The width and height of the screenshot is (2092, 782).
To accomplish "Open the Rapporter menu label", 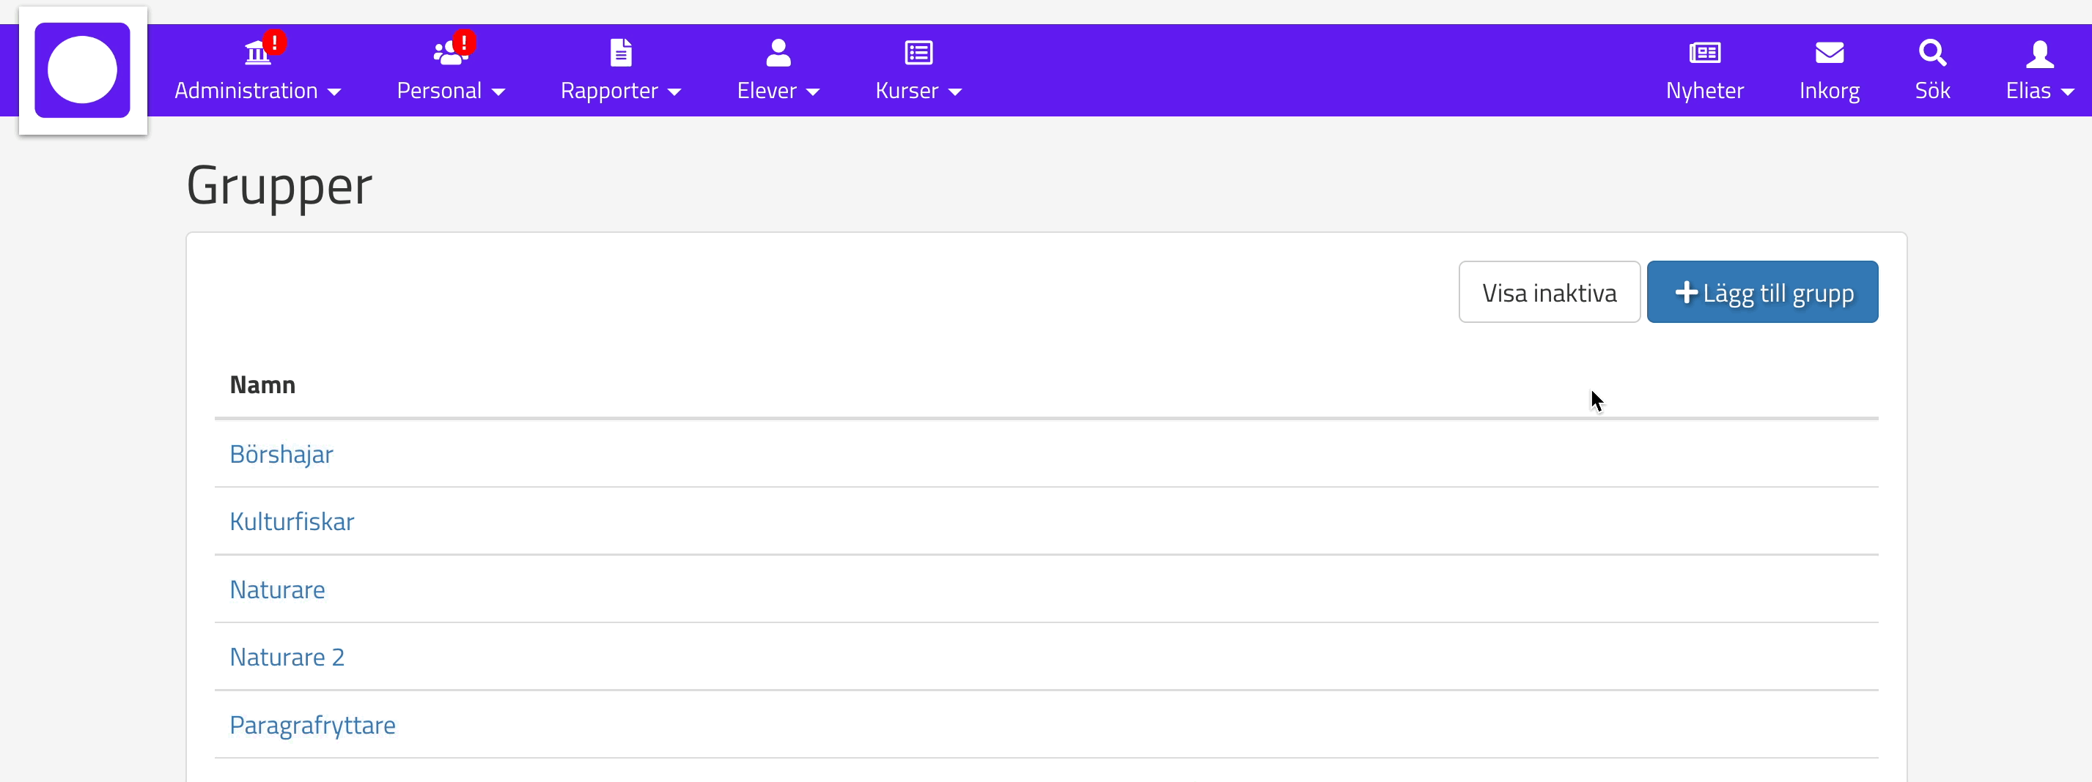I will (608, 91).
